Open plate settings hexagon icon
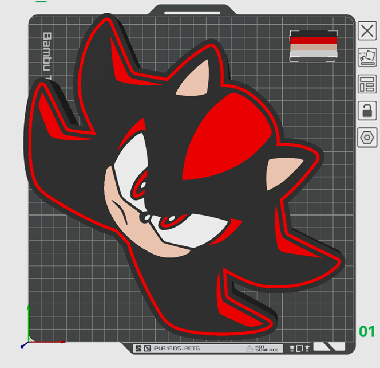Viewport: 380px width, 368px height. pyautogui.click(x=366, y=137)
